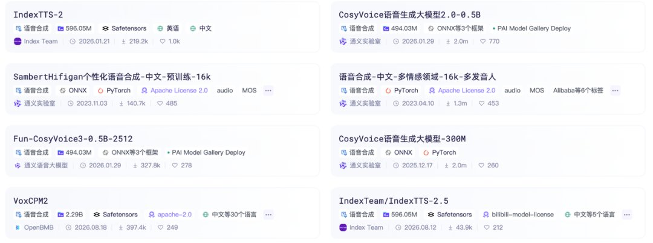Click PyTorch tag on CosyVoice-300M card
Viewport: 653px width, 243px height.
[440, 152]
